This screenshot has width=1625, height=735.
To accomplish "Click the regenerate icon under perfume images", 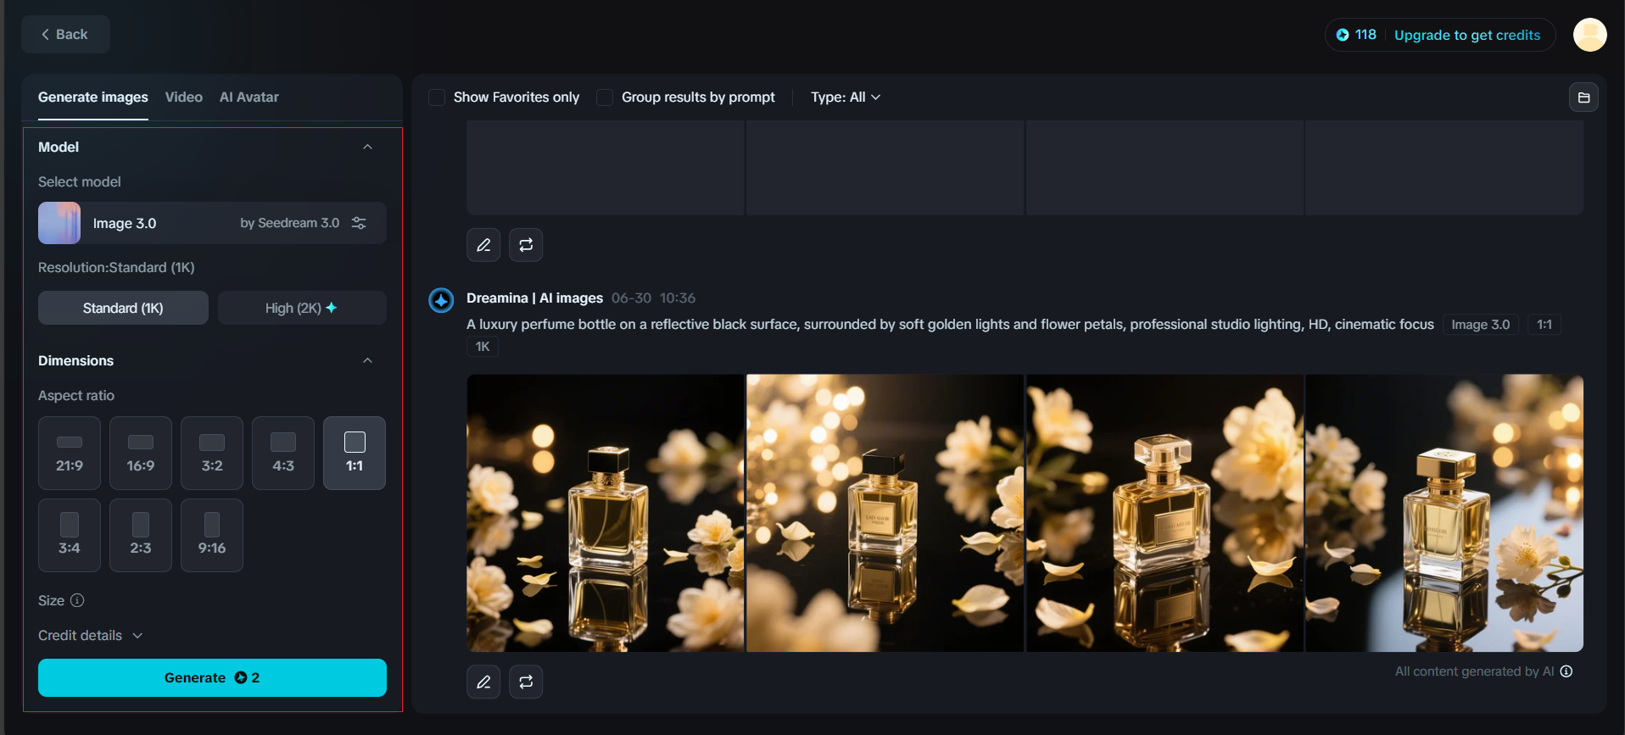I will (526, 682).
